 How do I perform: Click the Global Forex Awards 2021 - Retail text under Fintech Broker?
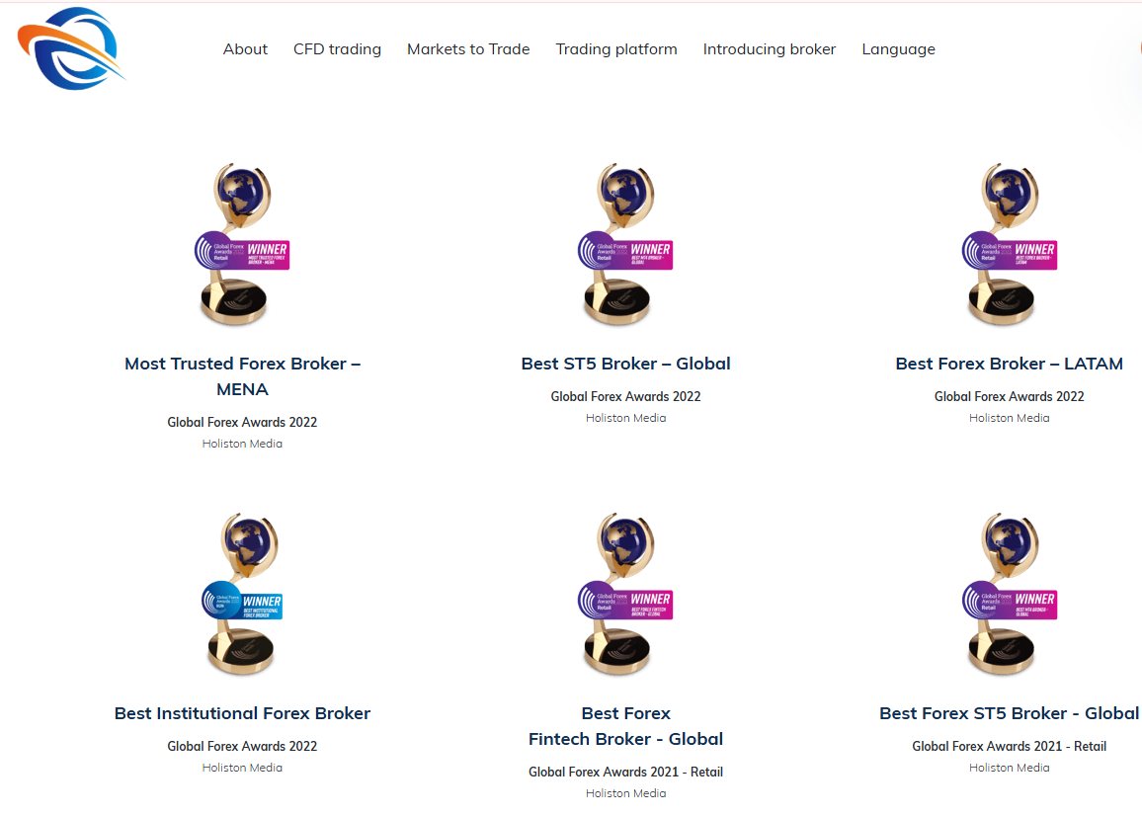625,772
